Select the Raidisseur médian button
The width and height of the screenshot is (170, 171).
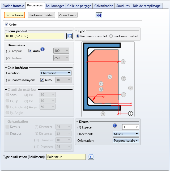[41, 15]
